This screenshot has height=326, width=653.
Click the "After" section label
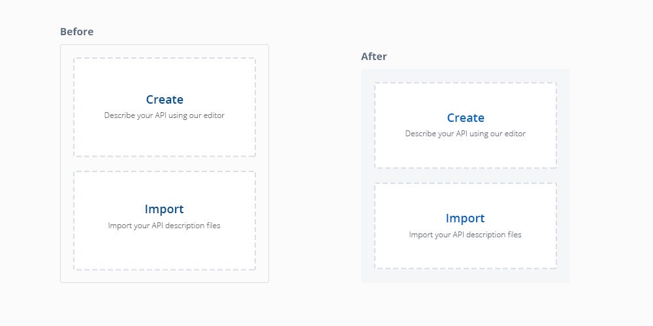374,57
